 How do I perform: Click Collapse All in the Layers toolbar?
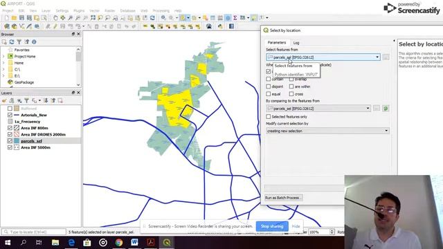[53, 100]
